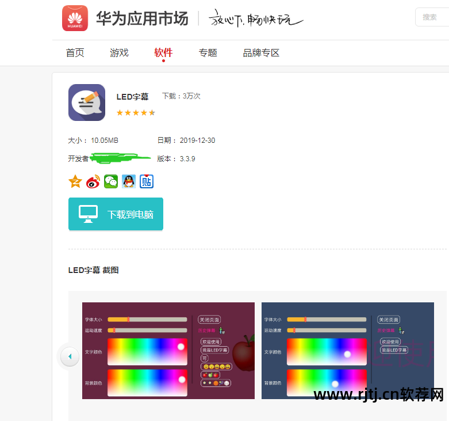Viewport: 449px width, 421px height.
Task: Click the LED字幕 截图 heading
Action: click(x=93, y=270)
